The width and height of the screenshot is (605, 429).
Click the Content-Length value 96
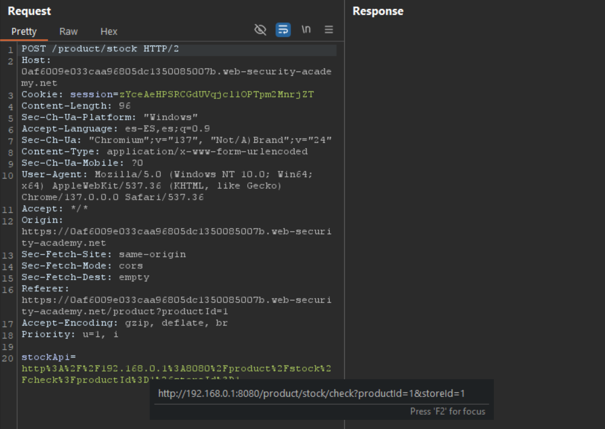click(124, 106)
